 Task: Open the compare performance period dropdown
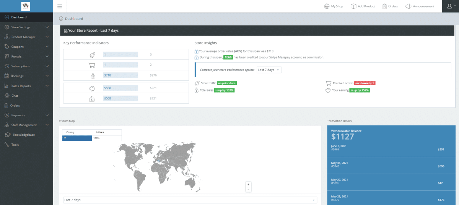269,70
